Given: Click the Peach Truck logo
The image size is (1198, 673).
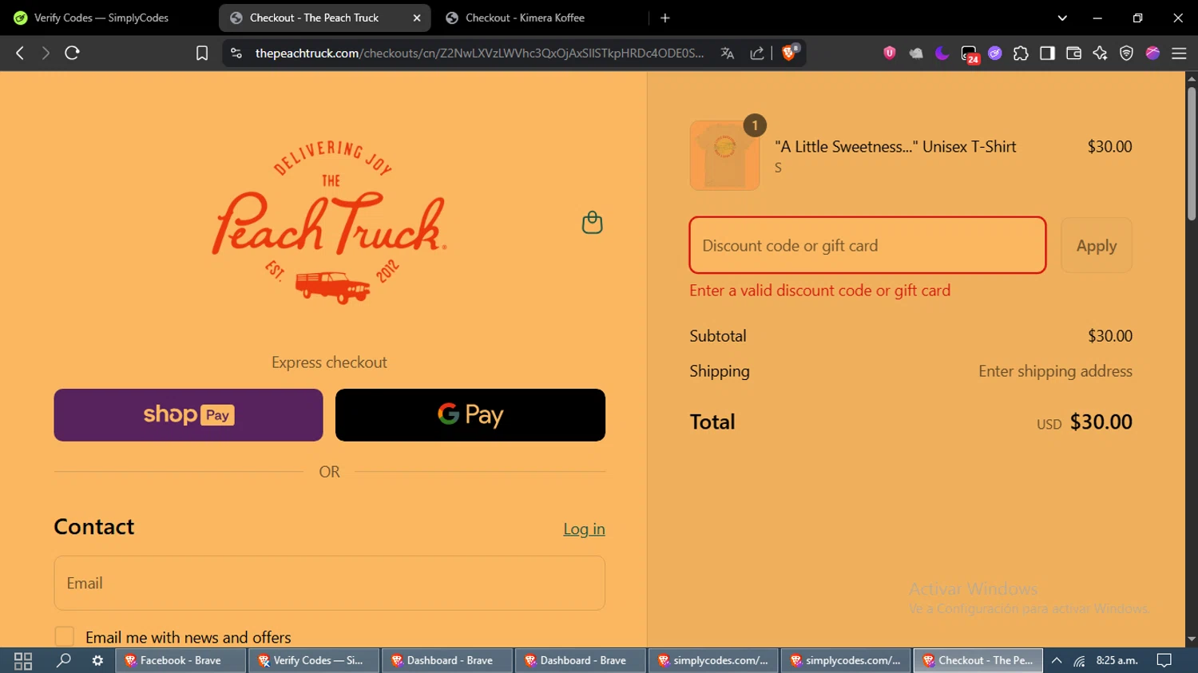Looking at the screenshot, I should [329, 222].
